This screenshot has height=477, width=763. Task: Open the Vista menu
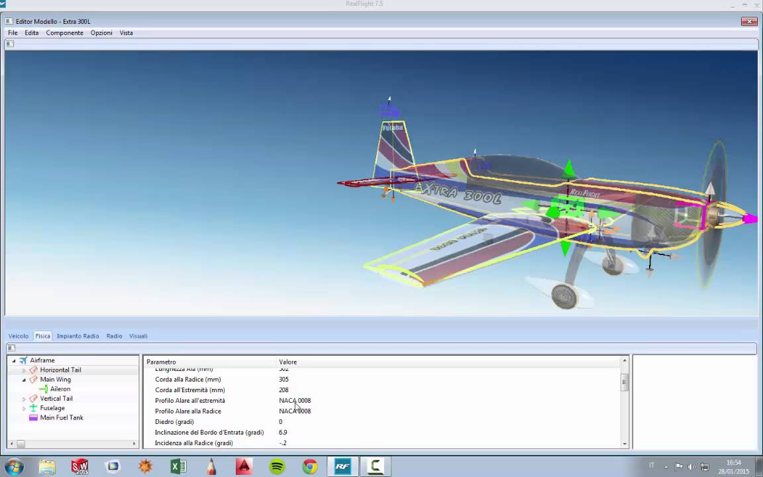pos(126,33)
